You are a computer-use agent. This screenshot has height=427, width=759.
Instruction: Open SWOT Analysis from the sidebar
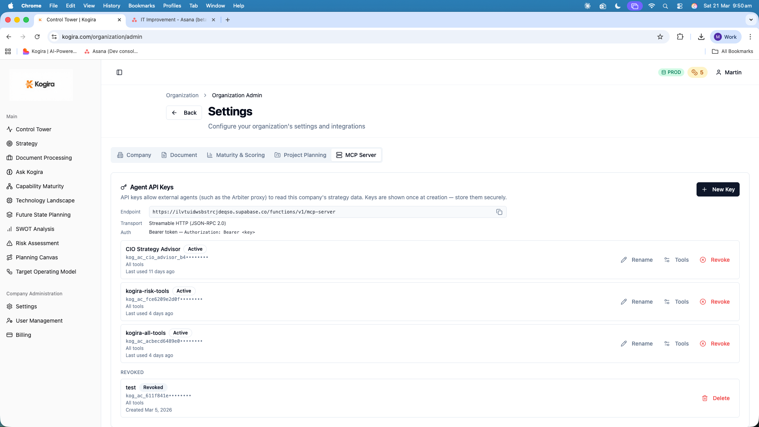tap(35, 229)
